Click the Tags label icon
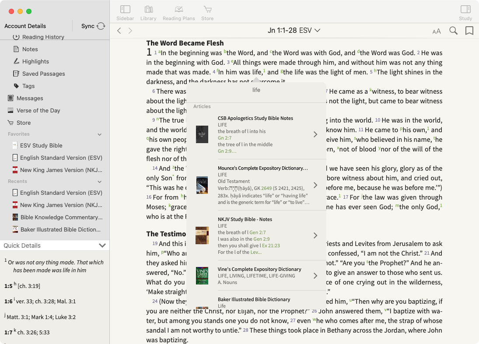The height and width of the screenshot is (344, 479). (x=16, y=86)
